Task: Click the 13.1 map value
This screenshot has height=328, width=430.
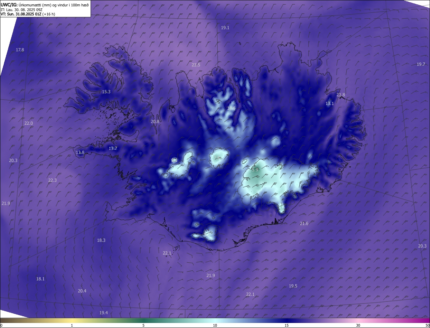Action: 330,104
